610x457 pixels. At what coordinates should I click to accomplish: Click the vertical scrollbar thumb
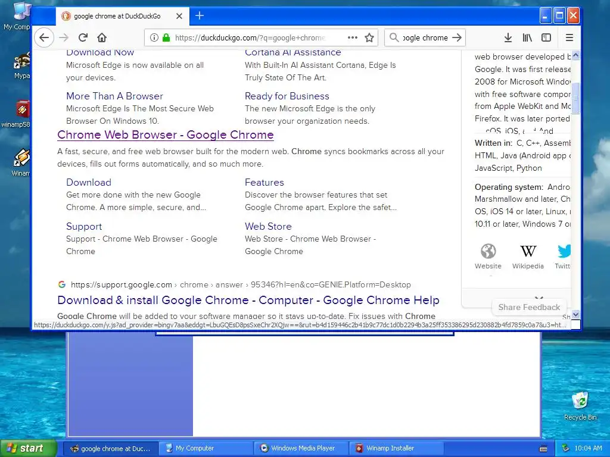(x=576, y=98)
